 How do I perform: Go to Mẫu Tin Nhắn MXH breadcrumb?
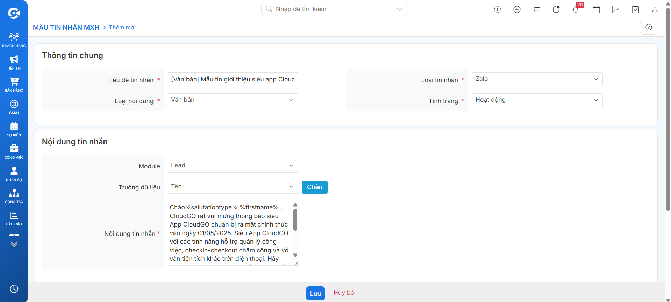point(66,27)
